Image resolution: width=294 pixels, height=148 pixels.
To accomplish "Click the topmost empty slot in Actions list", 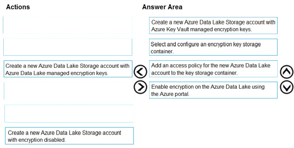I will pos(67,25).
